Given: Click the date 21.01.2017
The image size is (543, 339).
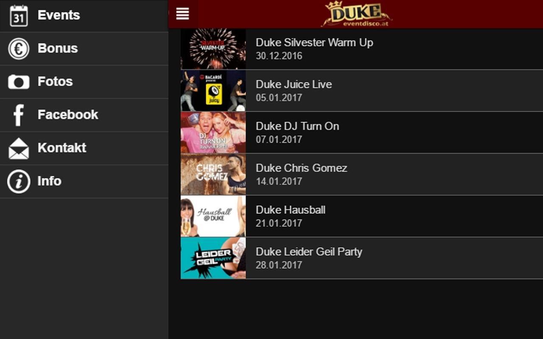Looking at the screenshot, I should click(x=279, y=223).
